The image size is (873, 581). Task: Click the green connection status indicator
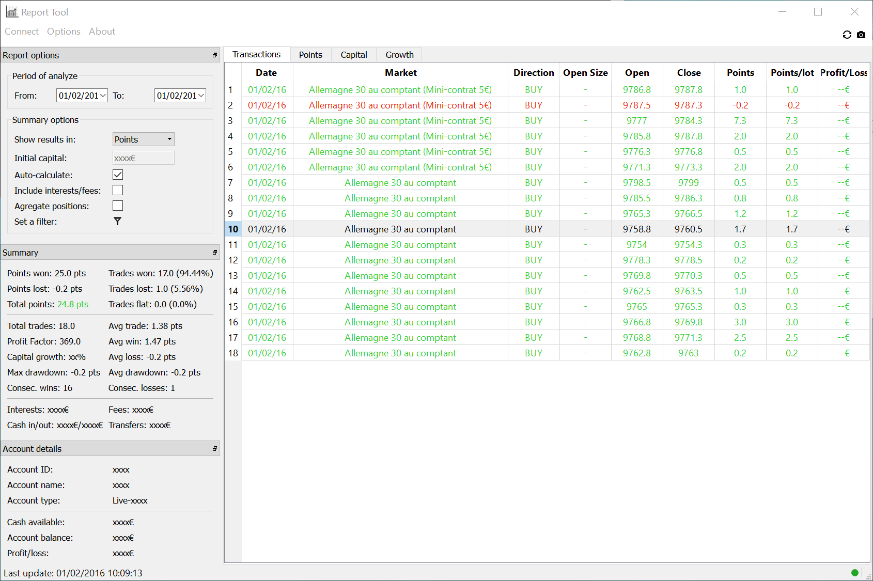tap(854, 572)
